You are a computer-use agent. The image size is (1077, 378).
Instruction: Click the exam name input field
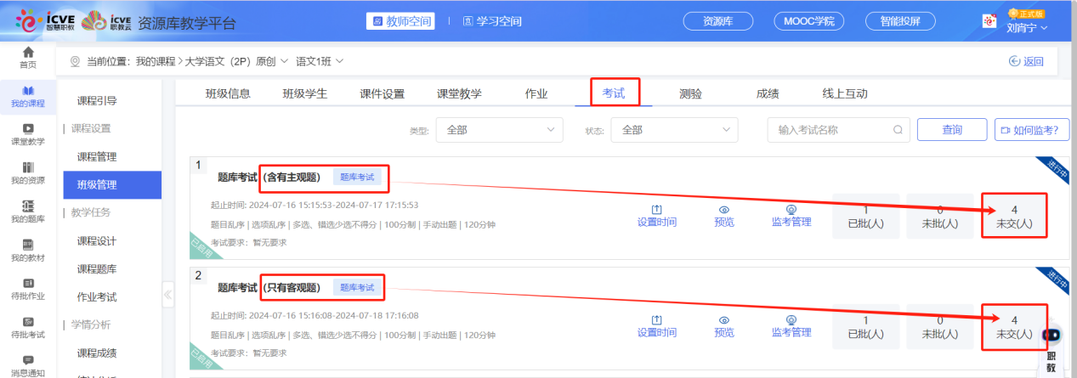click(x=829, y=130)
